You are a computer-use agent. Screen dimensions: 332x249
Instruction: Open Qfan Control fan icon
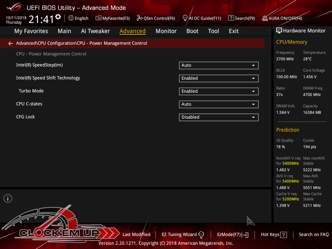(x=140, y=18)
